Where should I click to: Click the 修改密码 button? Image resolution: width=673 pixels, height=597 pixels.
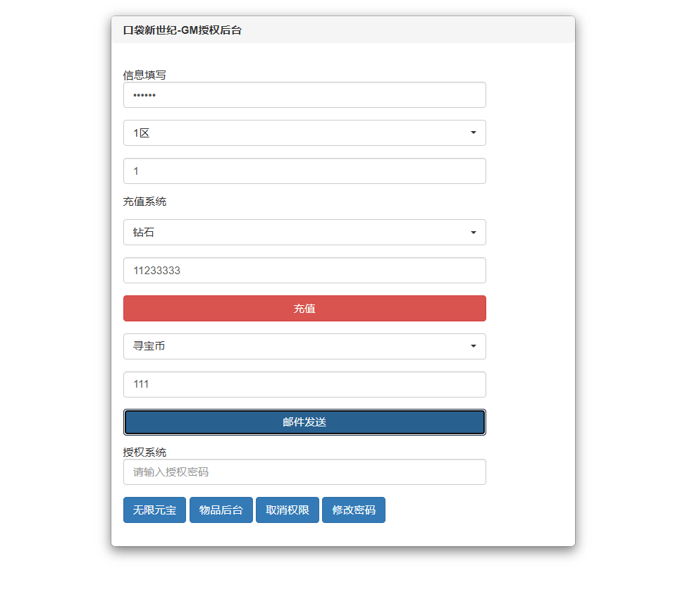click(353, 510)
